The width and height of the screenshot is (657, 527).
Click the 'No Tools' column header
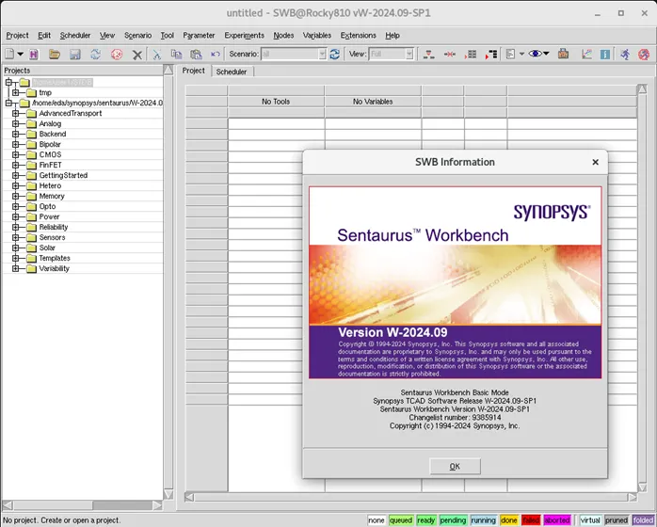276,102
